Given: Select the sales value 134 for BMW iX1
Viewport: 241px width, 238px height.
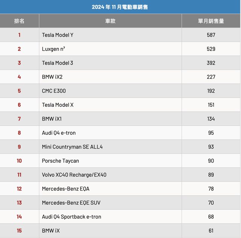Looking at the screenshot, I should point(211,119).
